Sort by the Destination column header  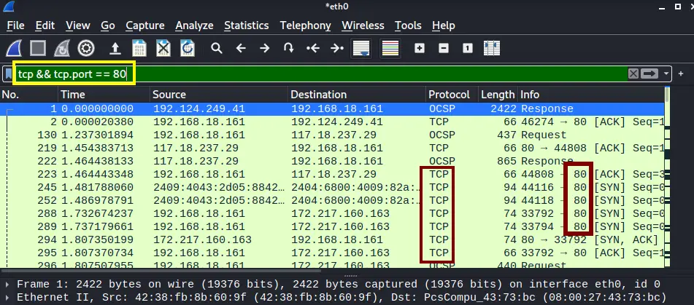[x=357, y=95]
